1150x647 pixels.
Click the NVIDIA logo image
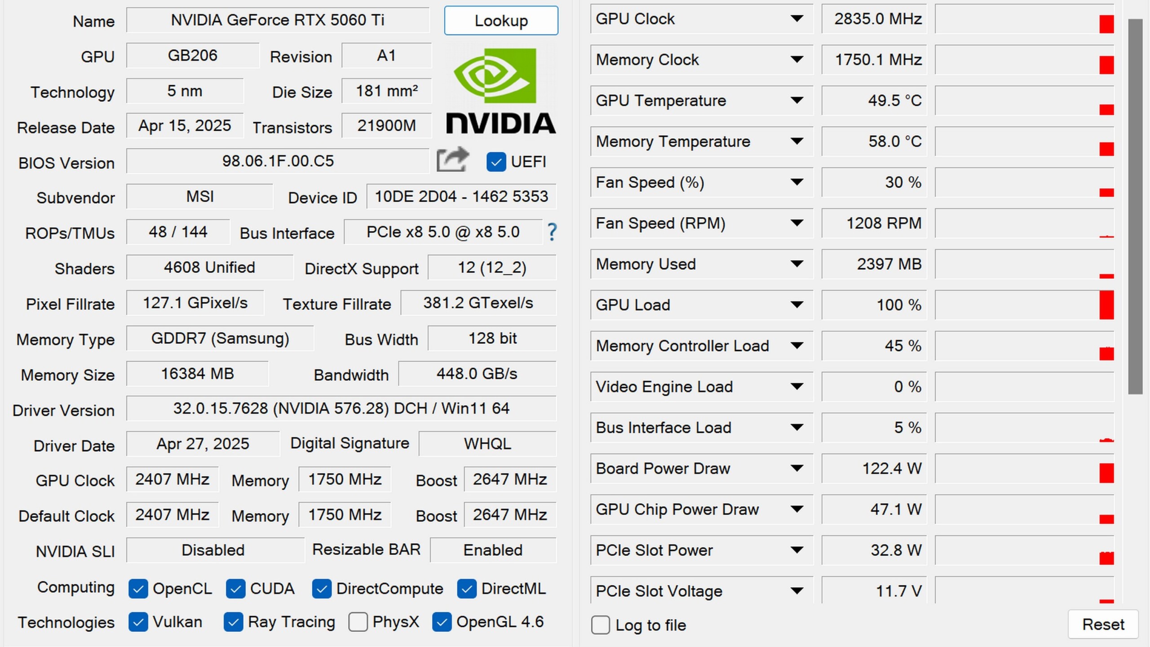(501, 91)
